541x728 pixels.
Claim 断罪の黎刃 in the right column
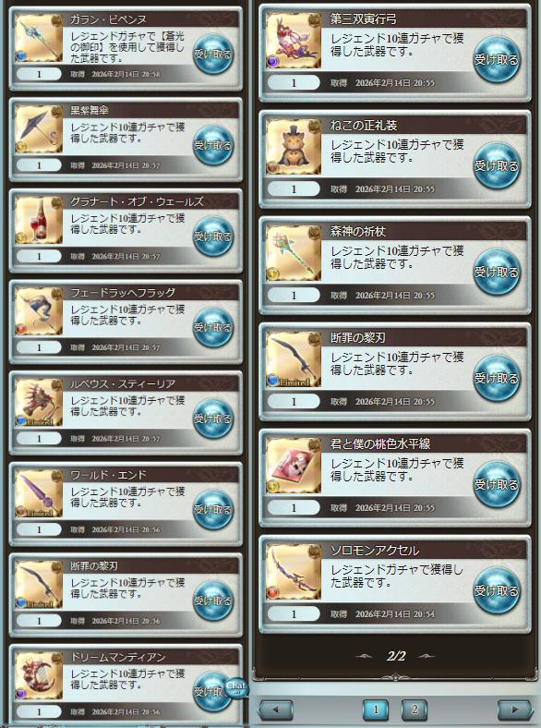pos(496,379)
